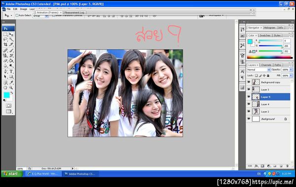Create new adjustment layer
The height and width of the screenshot is (187, 296).
tap(269, 166)
